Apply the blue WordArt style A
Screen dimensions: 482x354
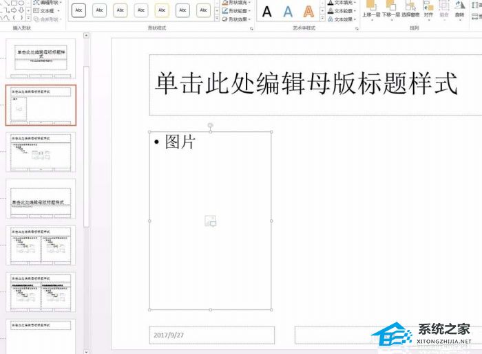point(289,11)
